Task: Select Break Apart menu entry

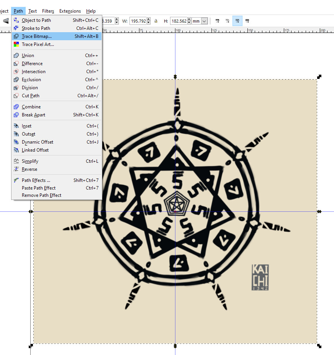Action: [57, 115]
